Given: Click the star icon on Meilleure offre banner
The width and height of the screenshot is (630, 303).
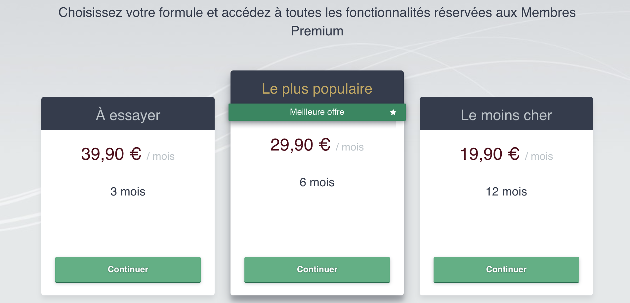Looking at the screenshot, I should point(393,112).
